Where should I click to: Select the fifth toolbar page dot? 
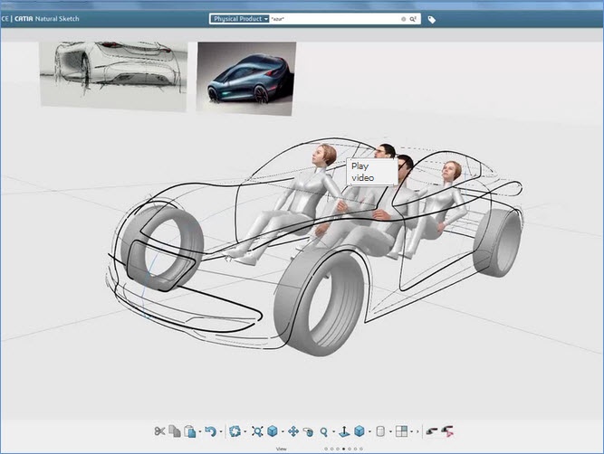coord(350,449)
